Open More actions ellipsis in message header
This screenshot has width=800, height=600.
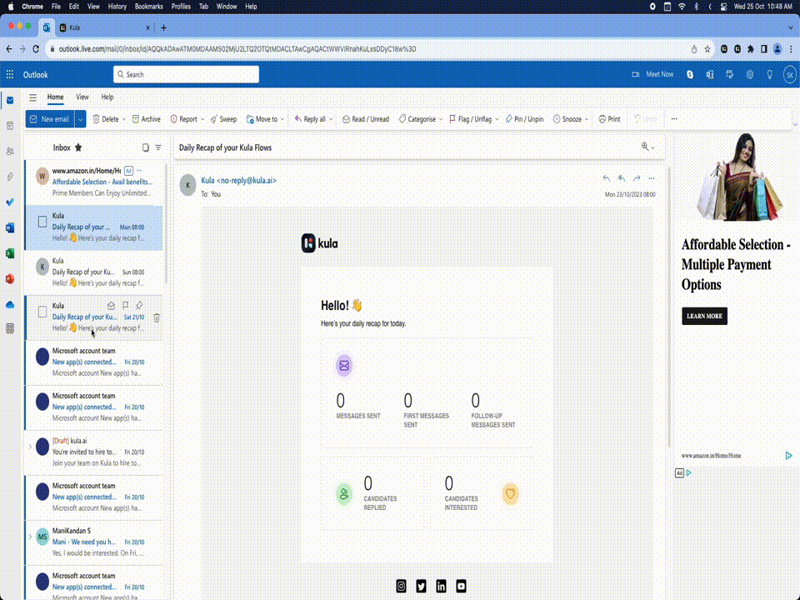[652, 178]
